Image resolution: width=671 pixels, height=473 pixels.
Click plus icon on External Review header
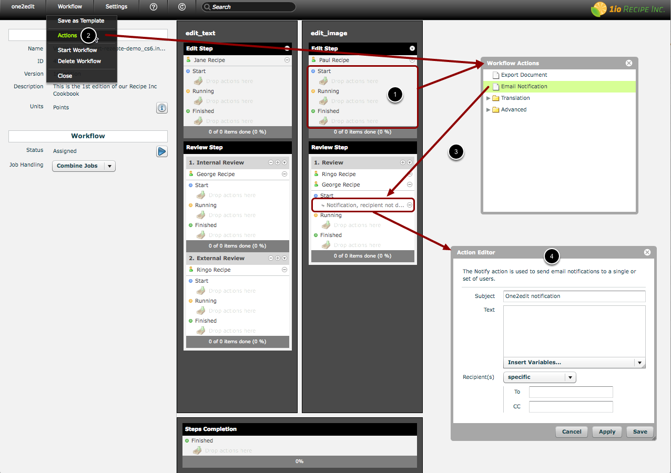click(278, 259)
